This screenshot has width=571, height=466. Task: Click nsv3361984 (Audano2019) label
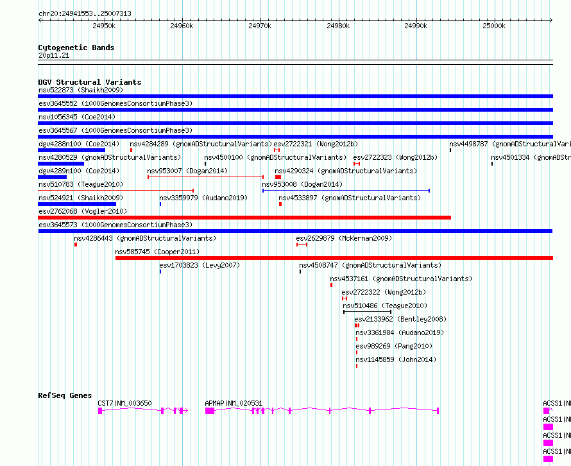[x=400, y=332]
